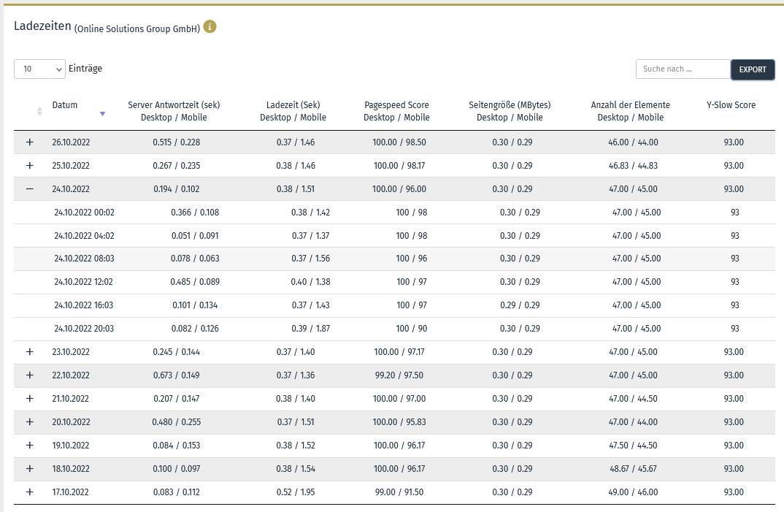Click server response value 0.084 / 0.153
The width and height of the screenshot is (784, 512).
(x=176, y=446)
